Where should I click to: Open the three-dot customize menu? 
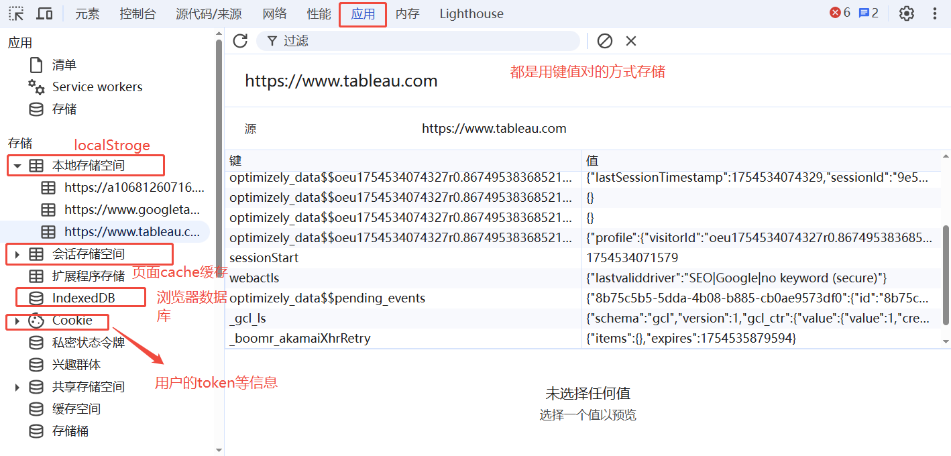[x=935, y=13]
